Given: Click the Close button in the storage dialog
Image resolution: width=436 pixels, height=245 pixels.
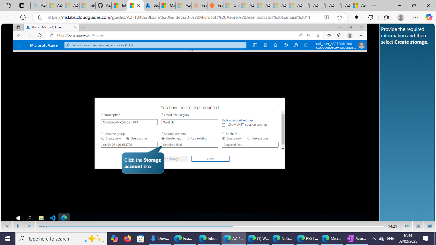Looking at the screenshot, I should point(210,159).
